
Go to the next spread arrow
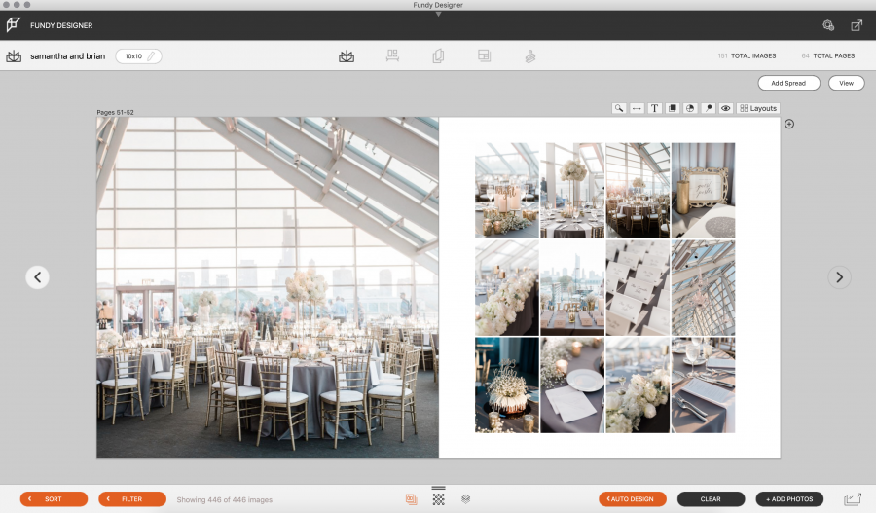(839, 277)
